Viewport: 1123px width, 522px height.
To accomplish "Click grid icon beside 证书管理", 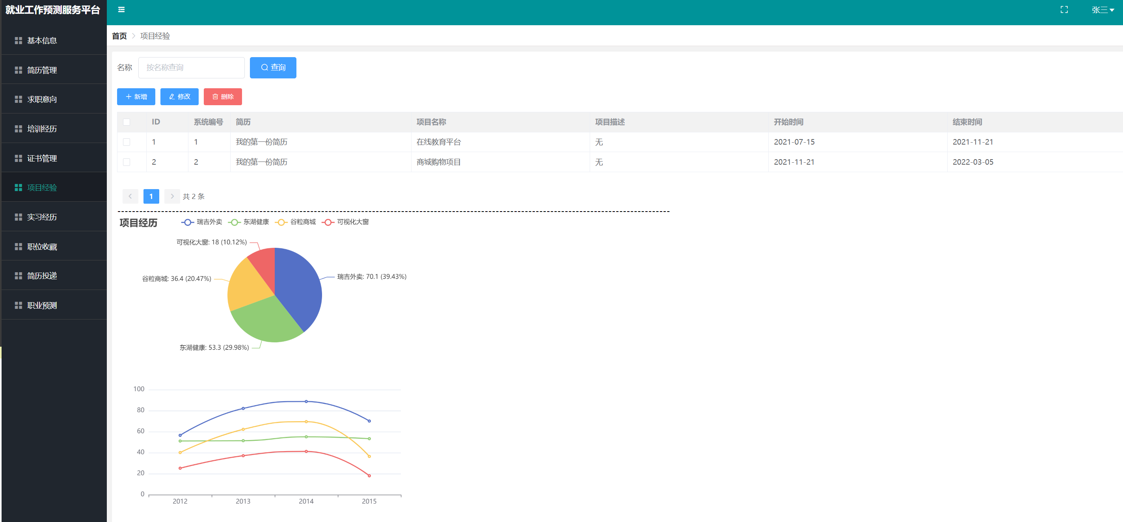I will (18, 158).
